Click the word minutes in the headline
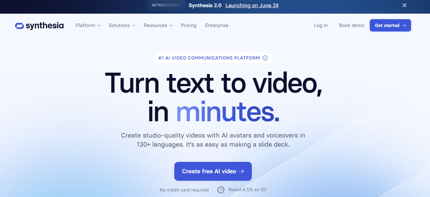Viewport: 430px width, 197px height. coord(228,111)
